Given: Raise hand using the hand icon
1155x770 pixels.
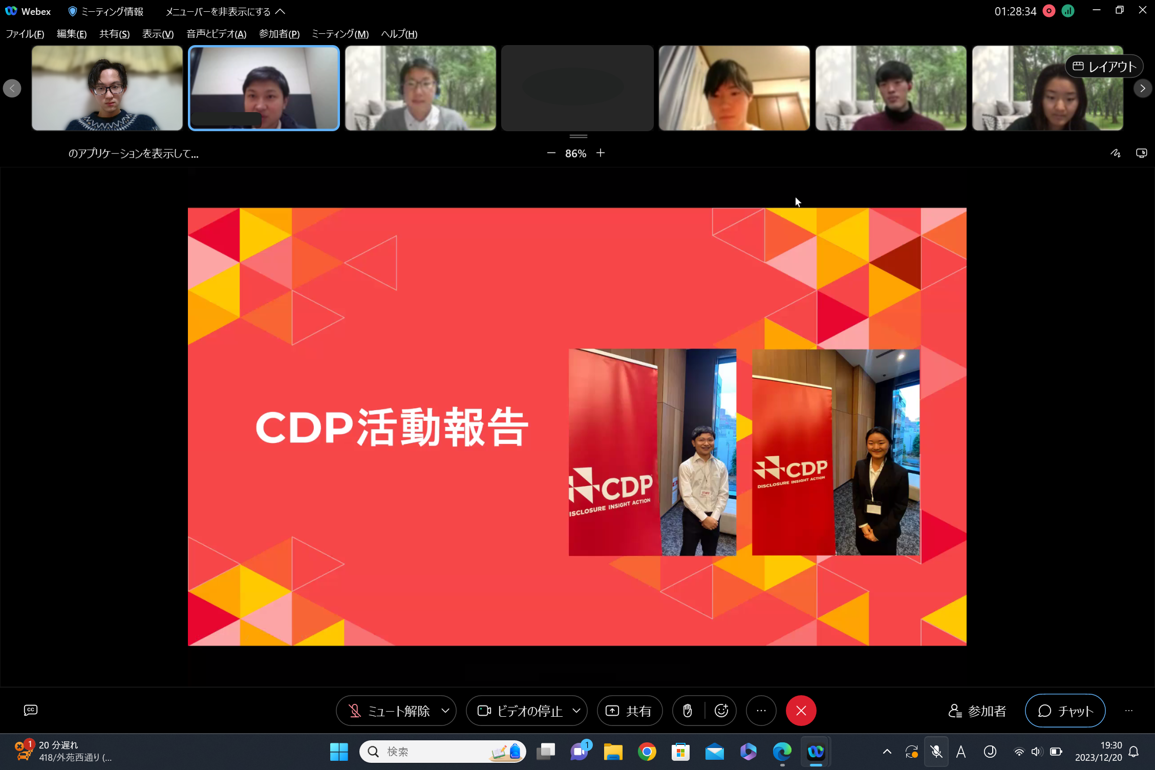Looking at the screenshot, I should [x=688, y=711].
